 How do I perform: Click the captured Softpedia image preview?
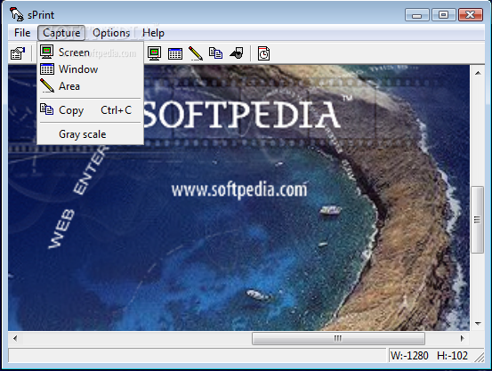pos(238,198)
